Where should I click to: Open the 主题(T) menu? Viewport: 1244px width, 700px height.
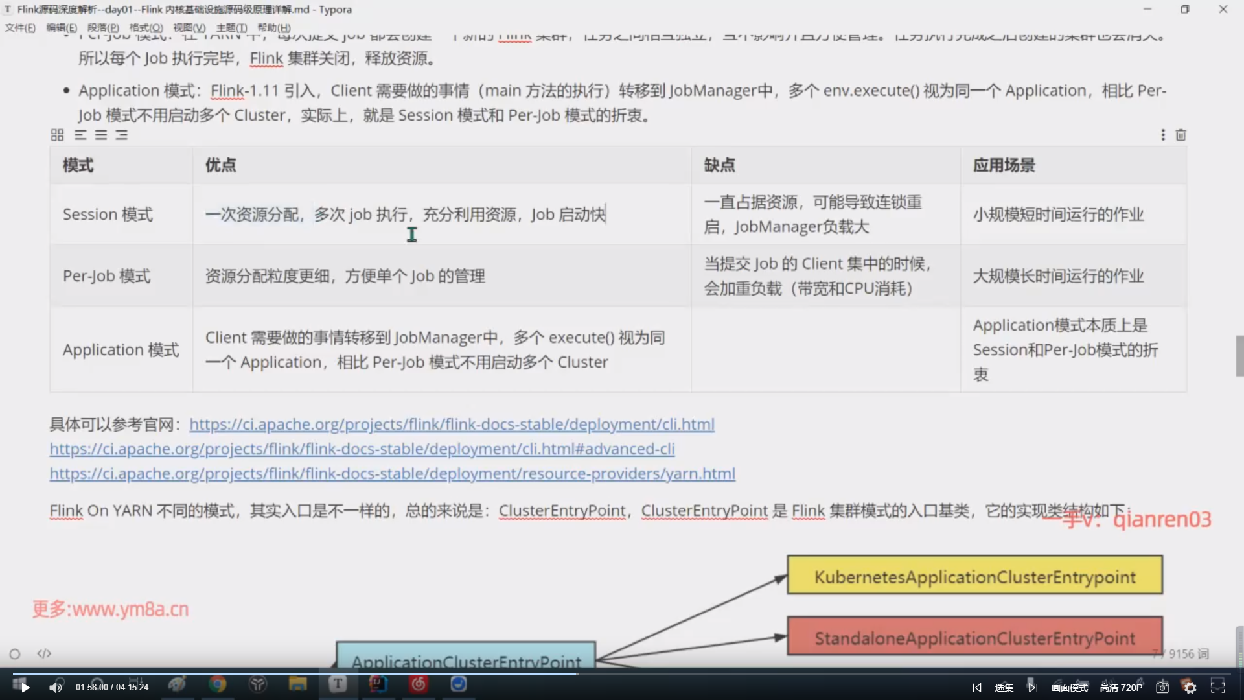231,28
